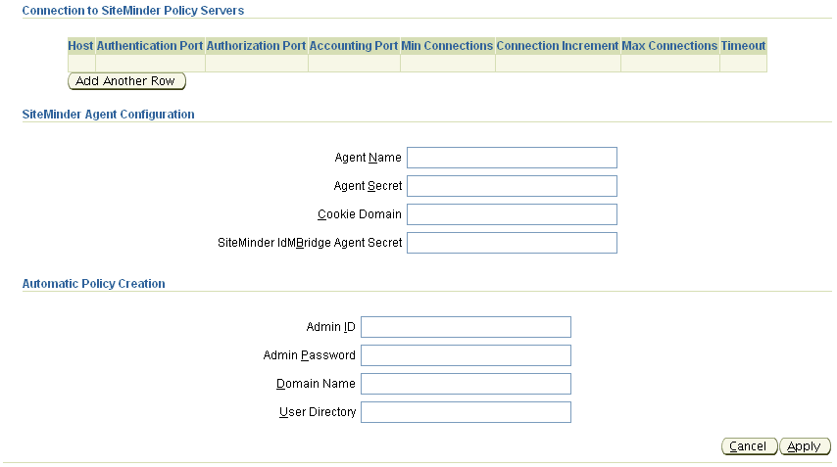Screen dimensions: 837x467
Task: Click the Add Another Row button
Action: [x=126, y=81]
